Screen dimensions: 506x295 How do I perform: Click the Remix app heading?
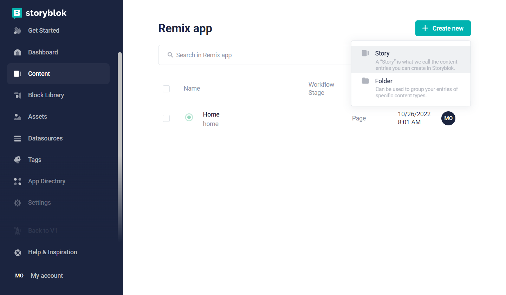pyautogui.click(x=185, y=28)
